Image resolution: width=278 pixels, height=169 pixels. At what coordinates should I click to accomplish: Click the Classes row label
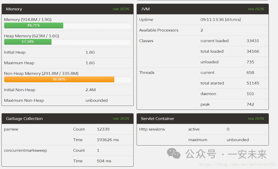[146, 41]
